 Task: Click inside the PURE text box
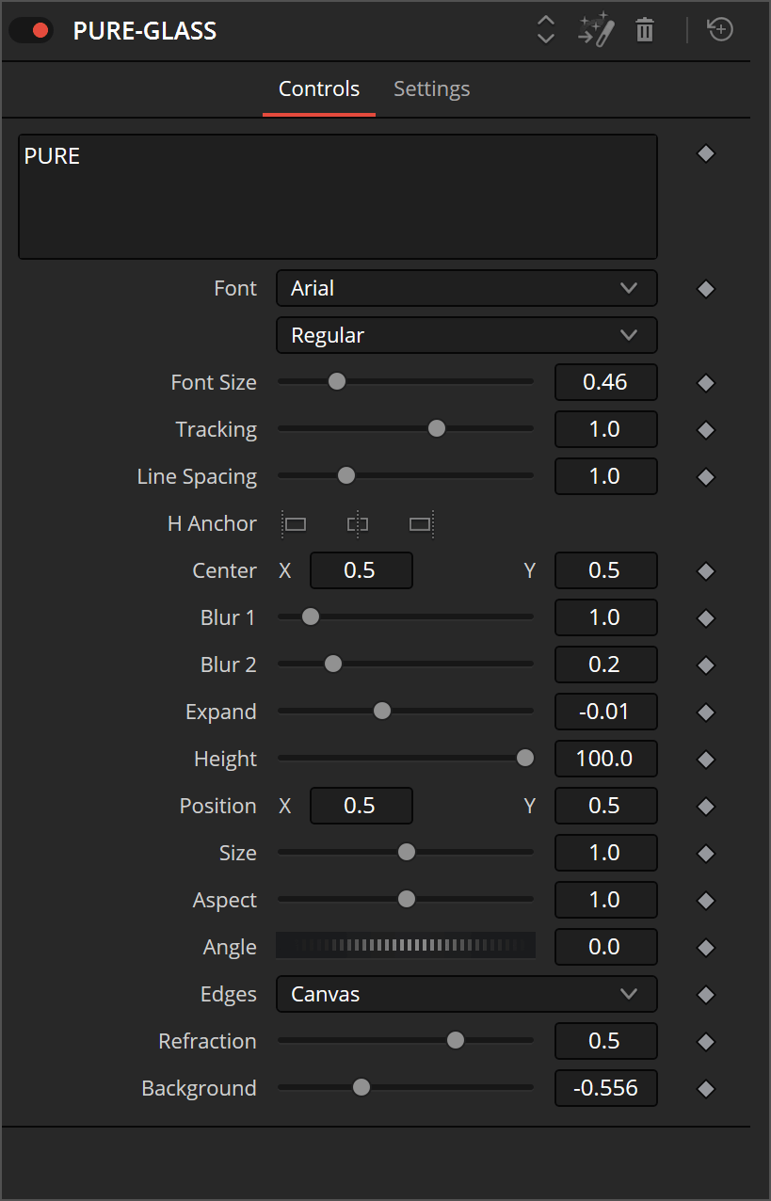[337, 198]
